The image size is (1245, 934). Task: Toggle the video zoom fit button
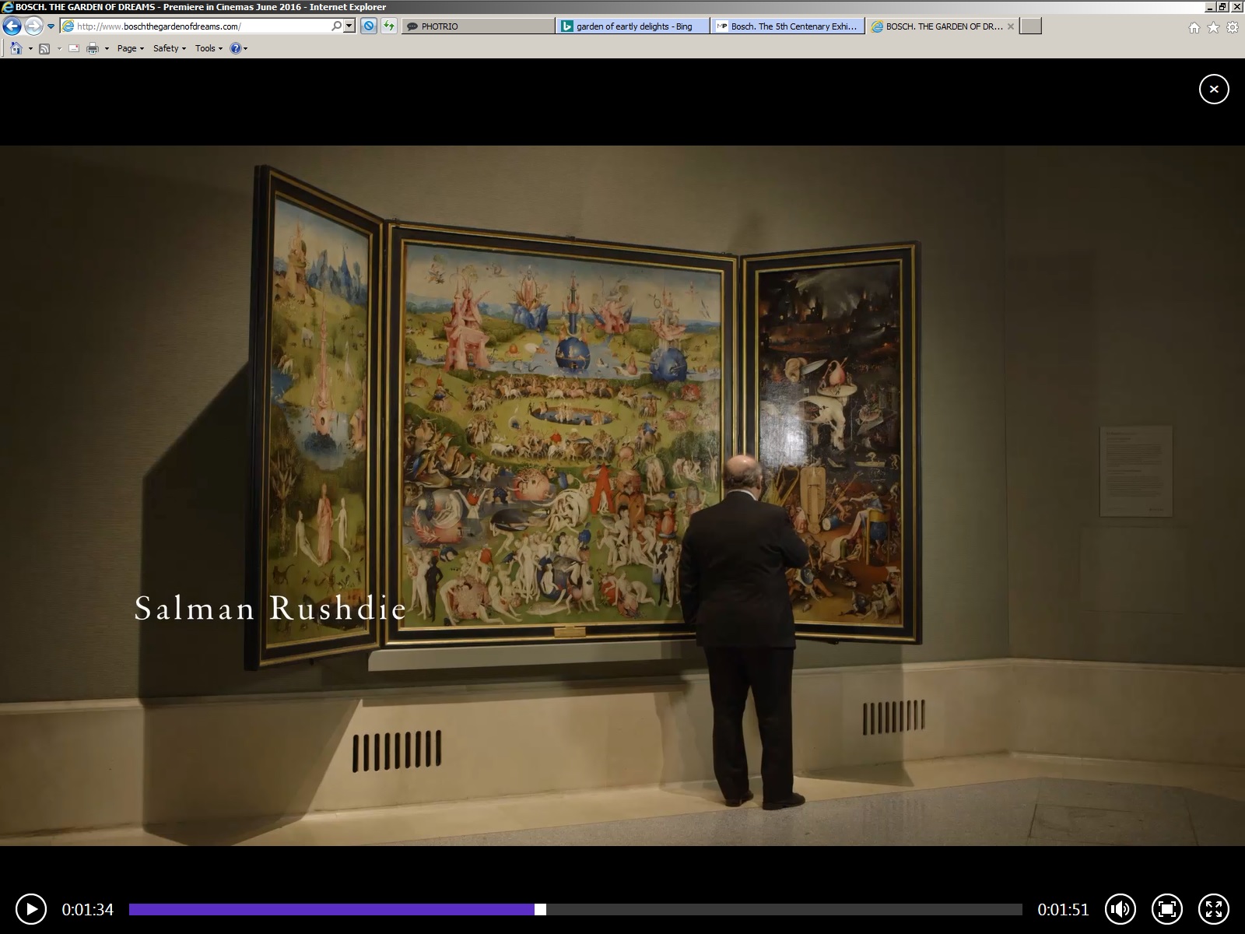[1166, 909]
